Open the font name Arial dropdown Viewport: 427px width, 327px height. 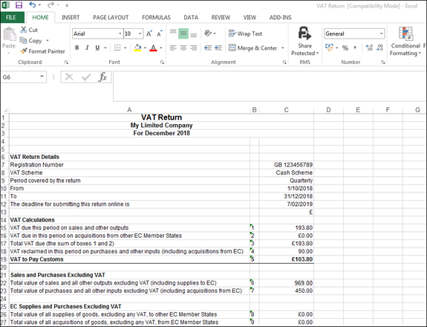(x=120, y=33)
